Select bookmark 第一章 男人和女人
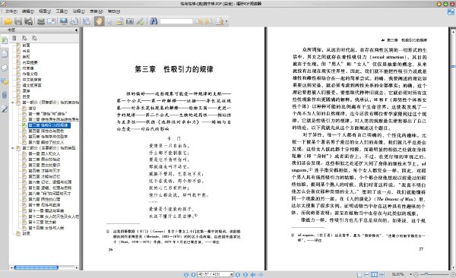Image resolution: width=456 pixels, height=278 pixels. (x=44, y=153)
